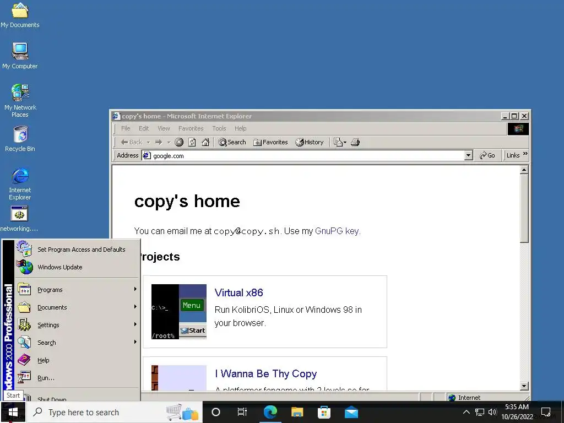This screenshot has width=564, height=423.
Task: Click the vertical scrollbar thumb
Action: coord(524,209)
